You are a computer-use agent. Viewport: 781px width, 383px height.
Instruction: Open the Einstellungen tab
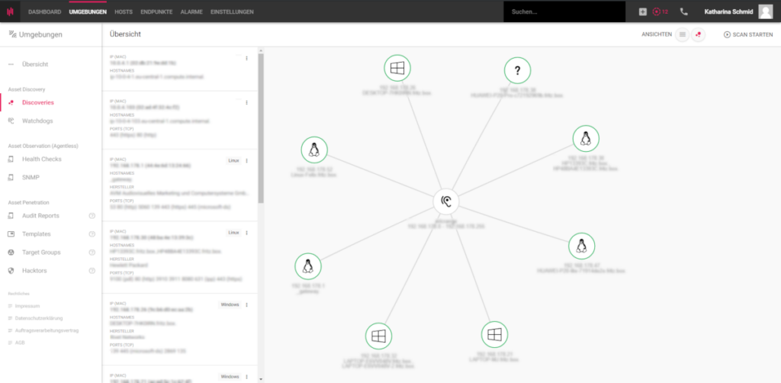pos(232,11)
